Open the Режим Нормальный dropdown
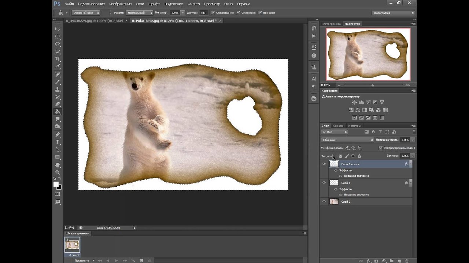This screenshot has height=263, width=469. pos(139,13)
